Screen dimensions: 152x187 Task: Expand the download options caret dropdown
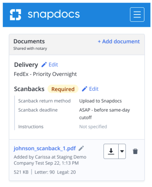[x=122, y=151]
